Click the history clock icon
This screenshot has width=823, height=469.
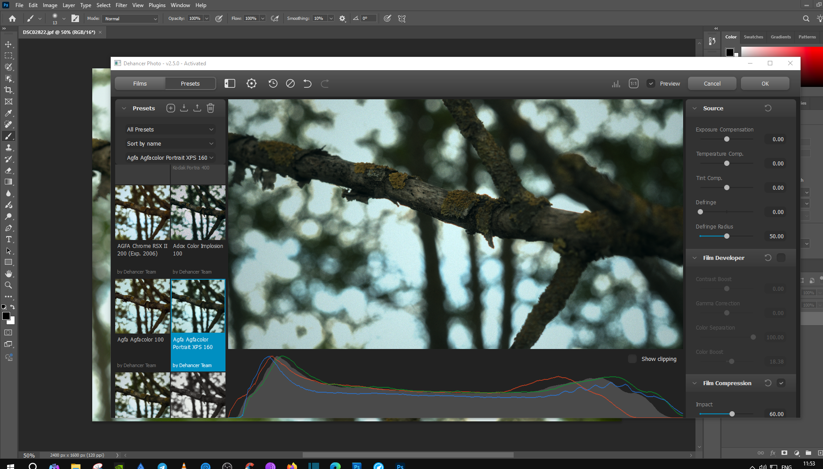click(x=273, y=83)
